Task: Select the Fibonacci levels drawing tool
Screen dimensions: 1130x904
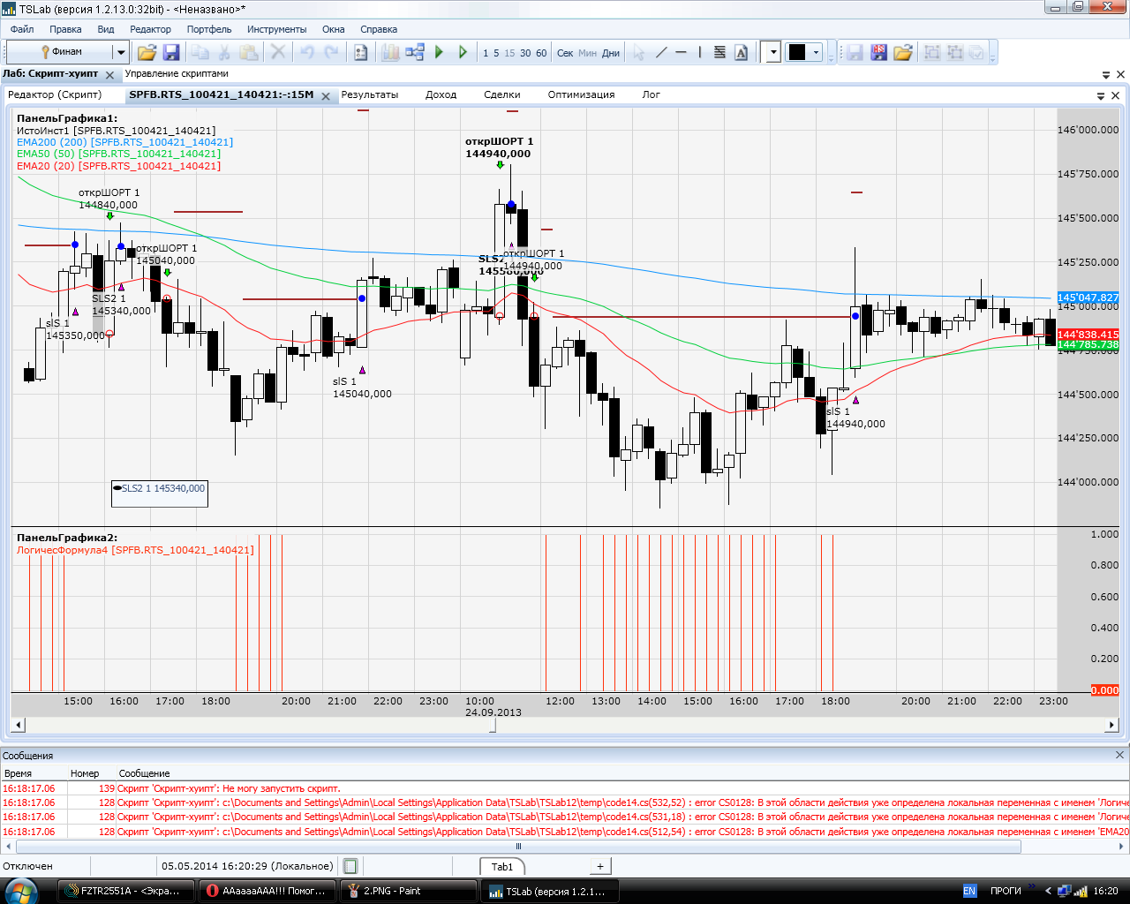Action: 719,53
